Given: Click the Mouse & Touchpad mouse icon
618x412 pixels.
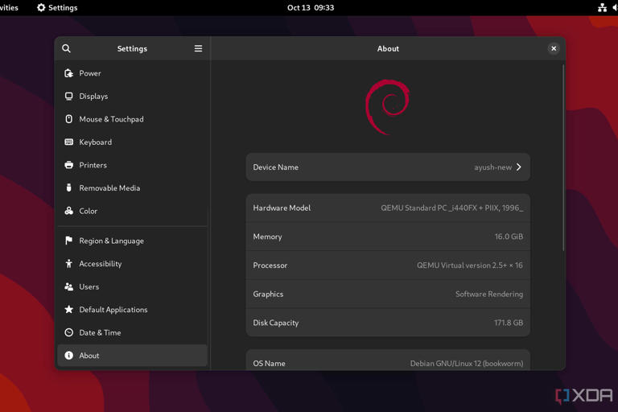Looking at the screenshot, I should [x=69, y=119].
